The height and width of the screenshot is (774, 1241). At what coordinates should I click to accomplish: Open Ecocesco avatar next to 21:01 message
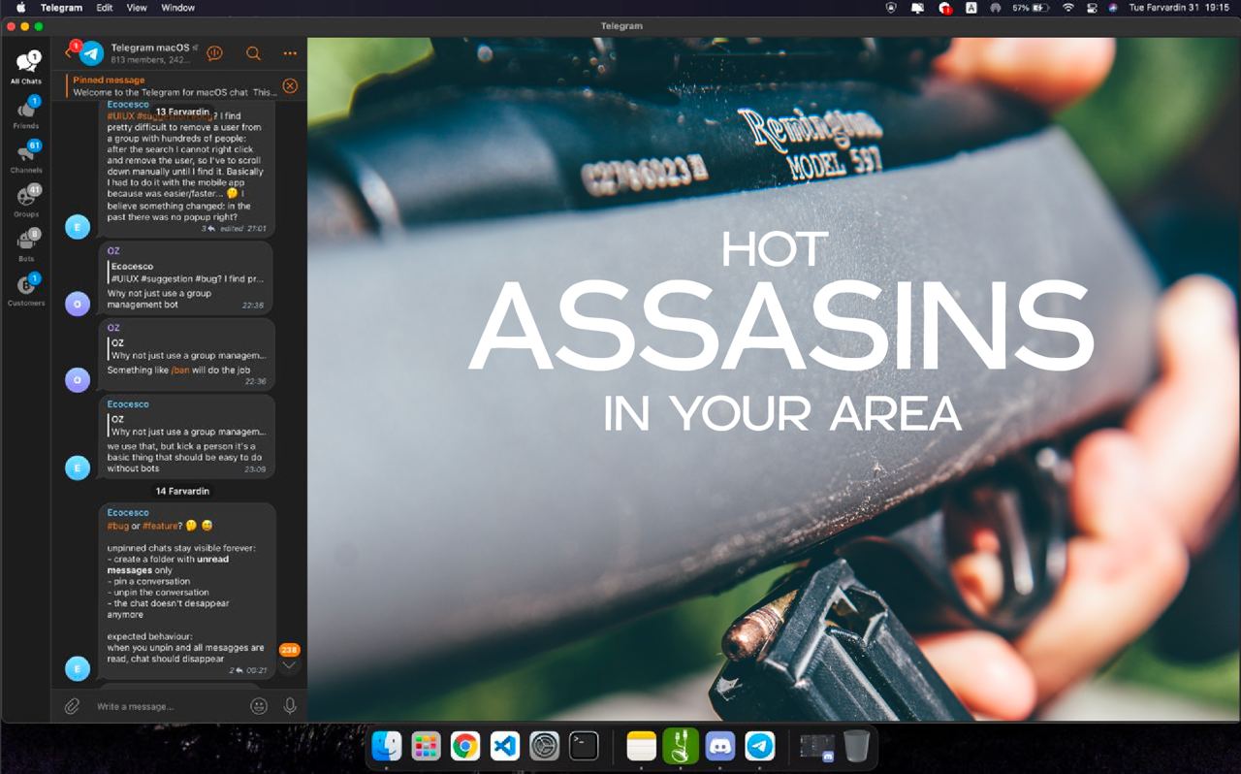(x=78, y=227)
